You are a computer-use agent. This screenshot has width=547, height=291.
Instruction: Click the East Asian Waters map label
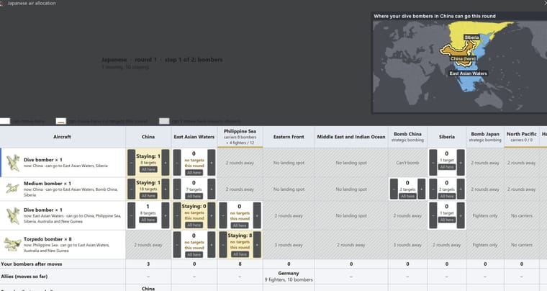(x=468, y=73)
